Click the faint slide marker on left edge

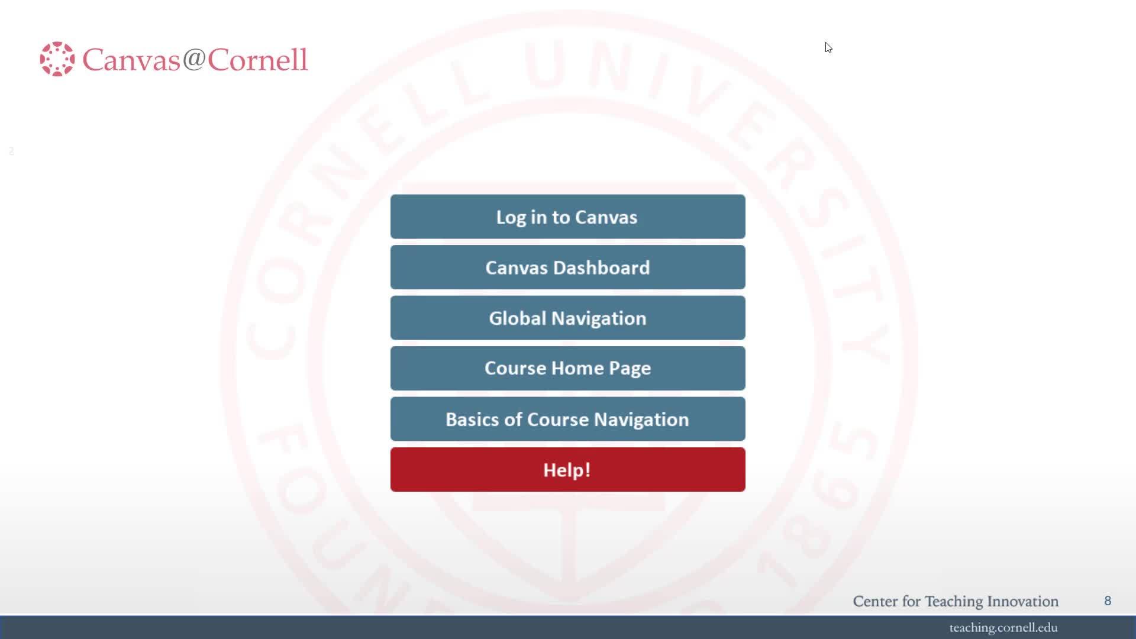tap(11, 151)
